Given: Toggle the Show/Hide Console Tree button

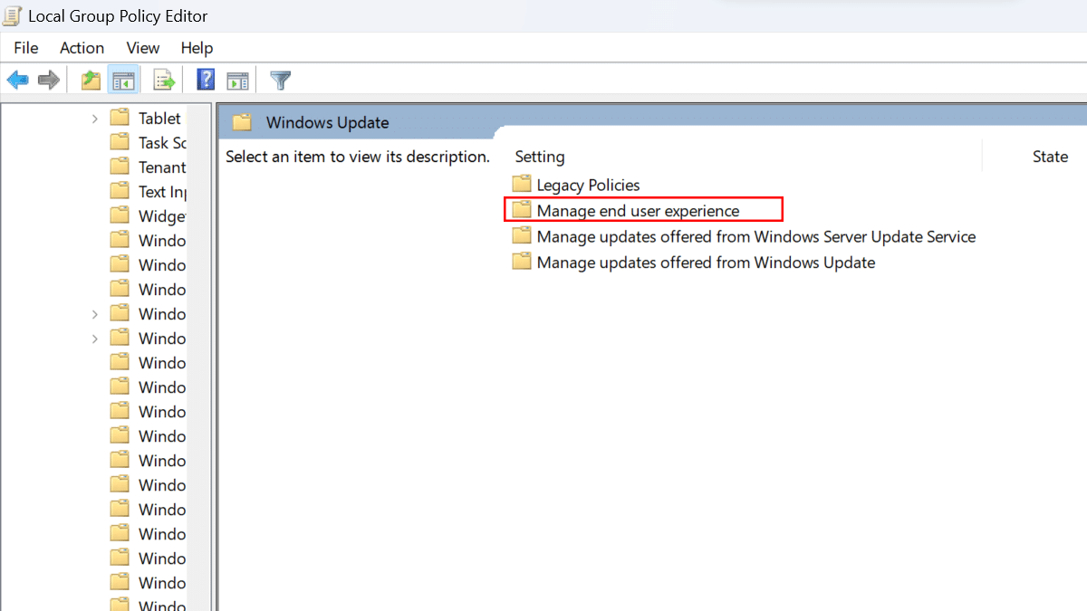Looking at the screenshot, I should [x=122, y=81].
